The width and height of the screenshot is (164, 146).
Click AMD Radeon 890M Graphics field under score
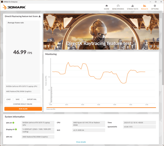click(x=23, y=91)
